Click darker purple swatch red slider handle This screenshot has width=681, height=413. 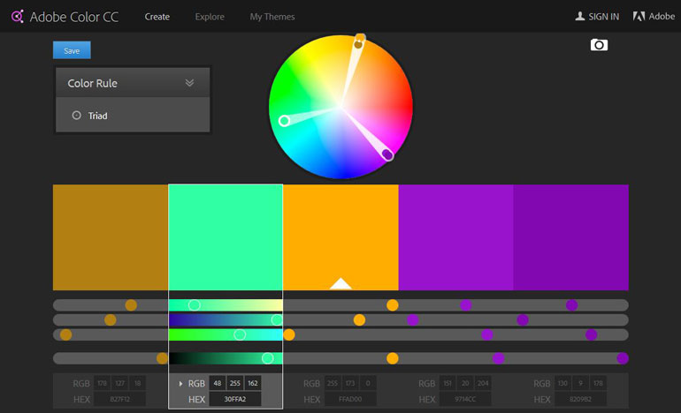[571, 305]
